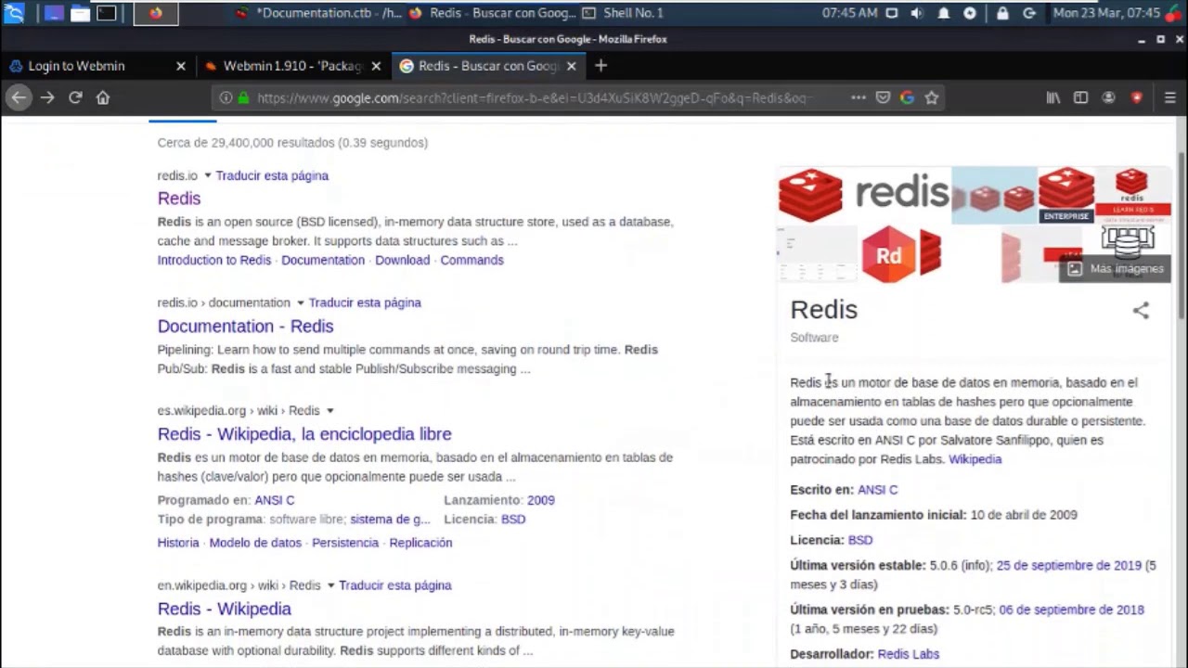Save page to Pocket
The width and height of the screenshot is (1188, 668).
point(883,97)
